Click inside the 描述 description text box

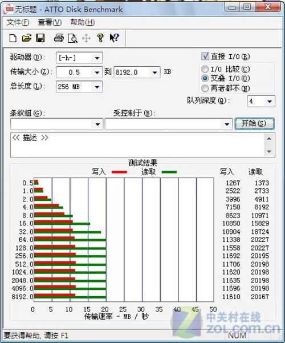137,145
